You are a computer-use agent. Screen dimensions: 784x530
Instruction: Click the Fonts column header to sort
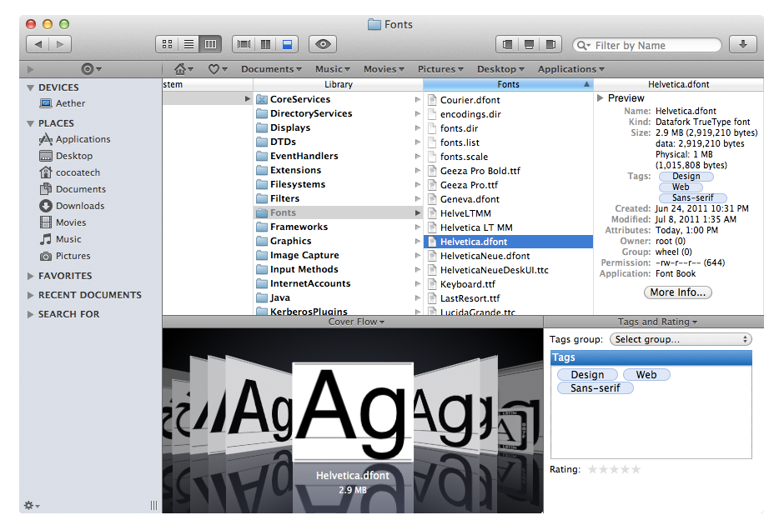point(508,84)
